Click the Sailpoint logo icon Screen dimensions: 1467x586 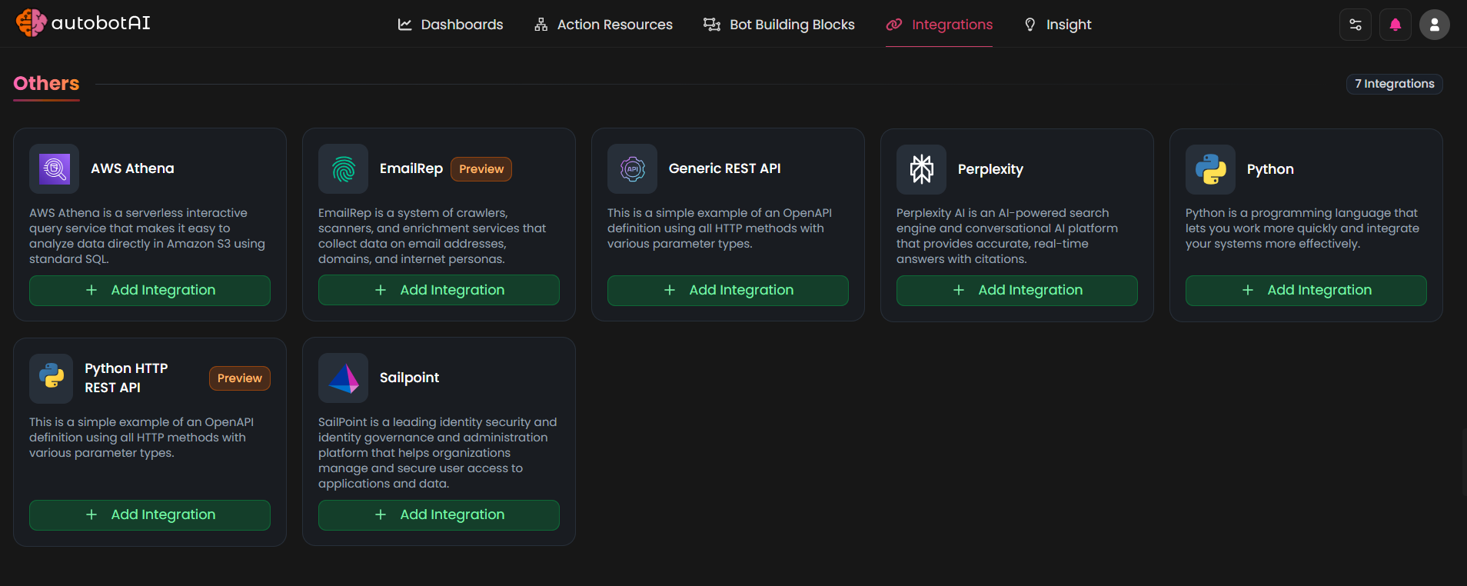coord(344,378)
